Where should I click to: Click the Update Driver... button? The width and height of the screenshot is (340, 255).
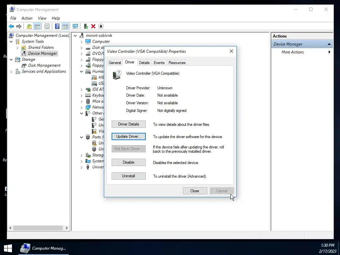pyautogui.click(x=128, y=136)
